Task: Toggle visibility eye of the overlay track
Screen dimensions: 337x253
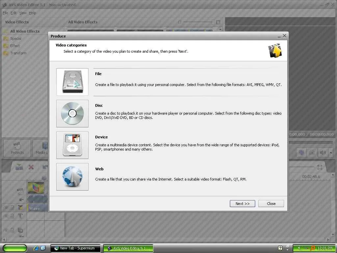Action: (6, 230)
